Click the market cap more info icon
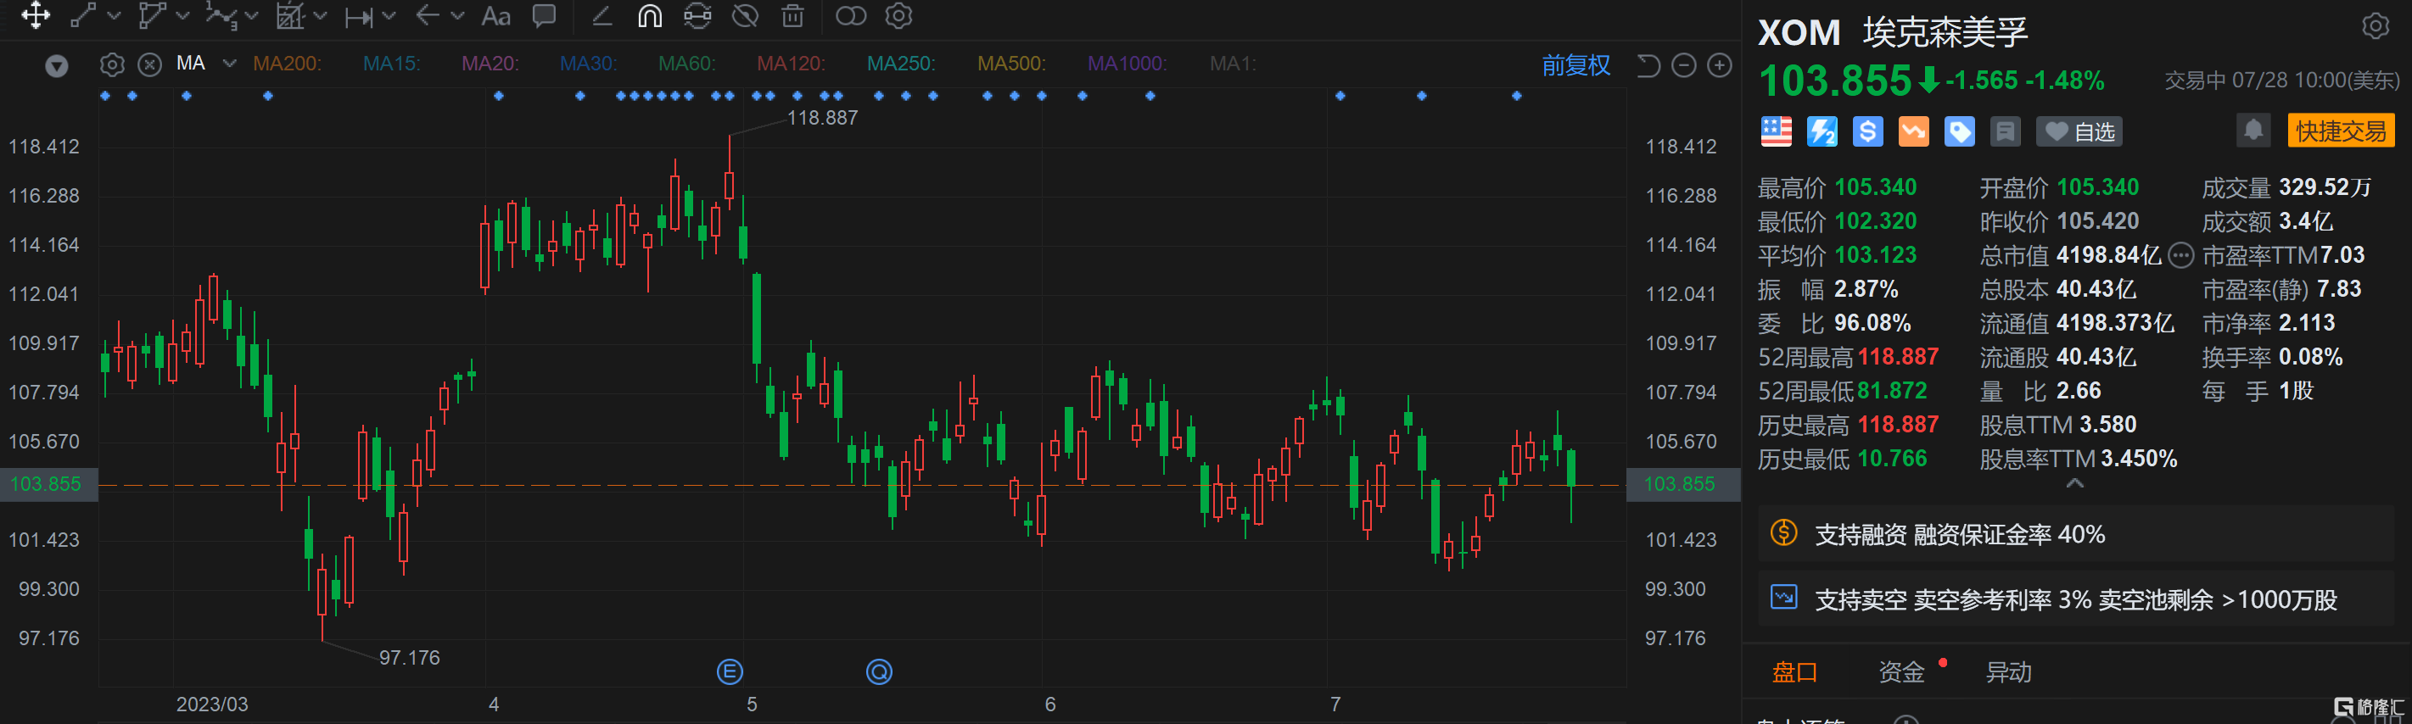 point(2180,255)
